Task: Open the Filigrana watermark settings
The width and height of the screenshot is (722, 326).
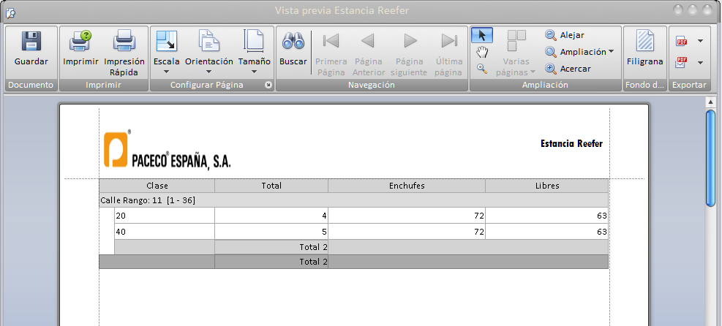Action: [644, 48]
